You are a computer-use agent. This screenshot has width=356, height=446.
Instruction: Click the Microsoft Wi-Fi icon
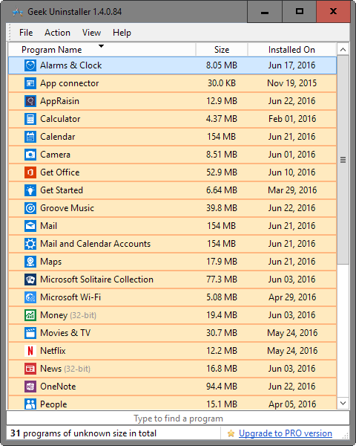coord(30,297)
